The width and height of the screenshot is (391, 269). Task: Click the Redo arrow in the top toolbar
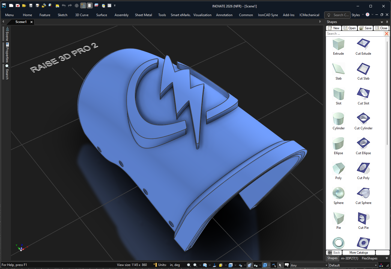[70, 5]
